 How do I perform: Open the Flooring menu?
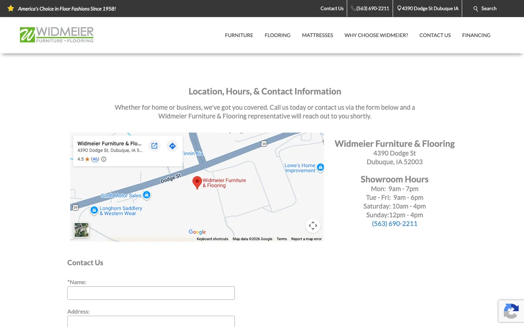(277, 35)
